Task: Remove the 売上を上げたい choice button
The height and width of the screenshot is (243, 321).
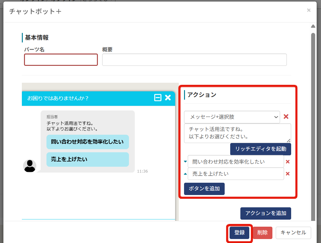Action: pos(288,173)
